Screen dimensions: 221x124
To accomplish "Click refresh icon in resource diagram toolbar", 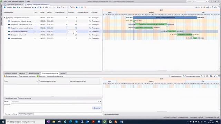I will click(x=219, y=76).
